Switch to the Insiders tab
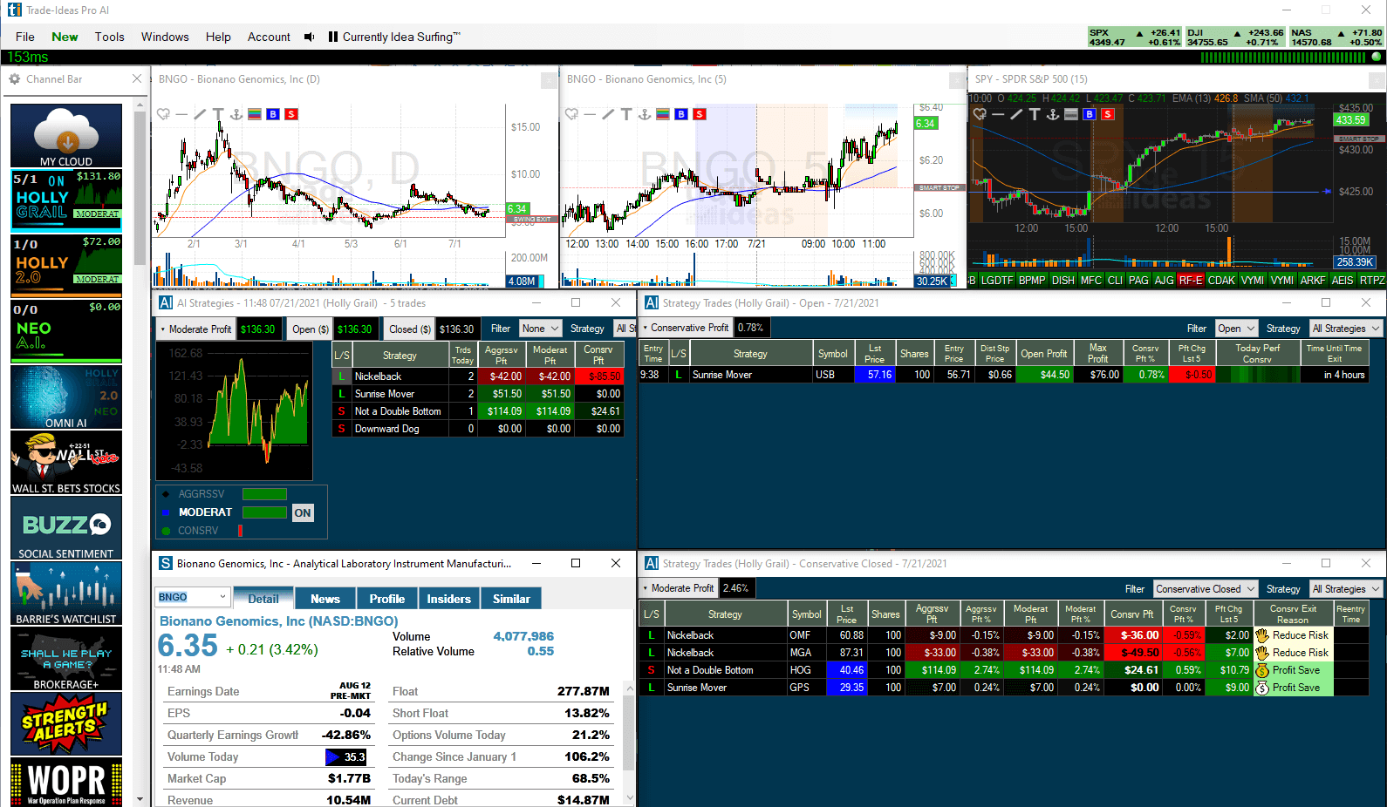Image resolution: width=1387 pixels, height=807 pixels. (449, 599)
